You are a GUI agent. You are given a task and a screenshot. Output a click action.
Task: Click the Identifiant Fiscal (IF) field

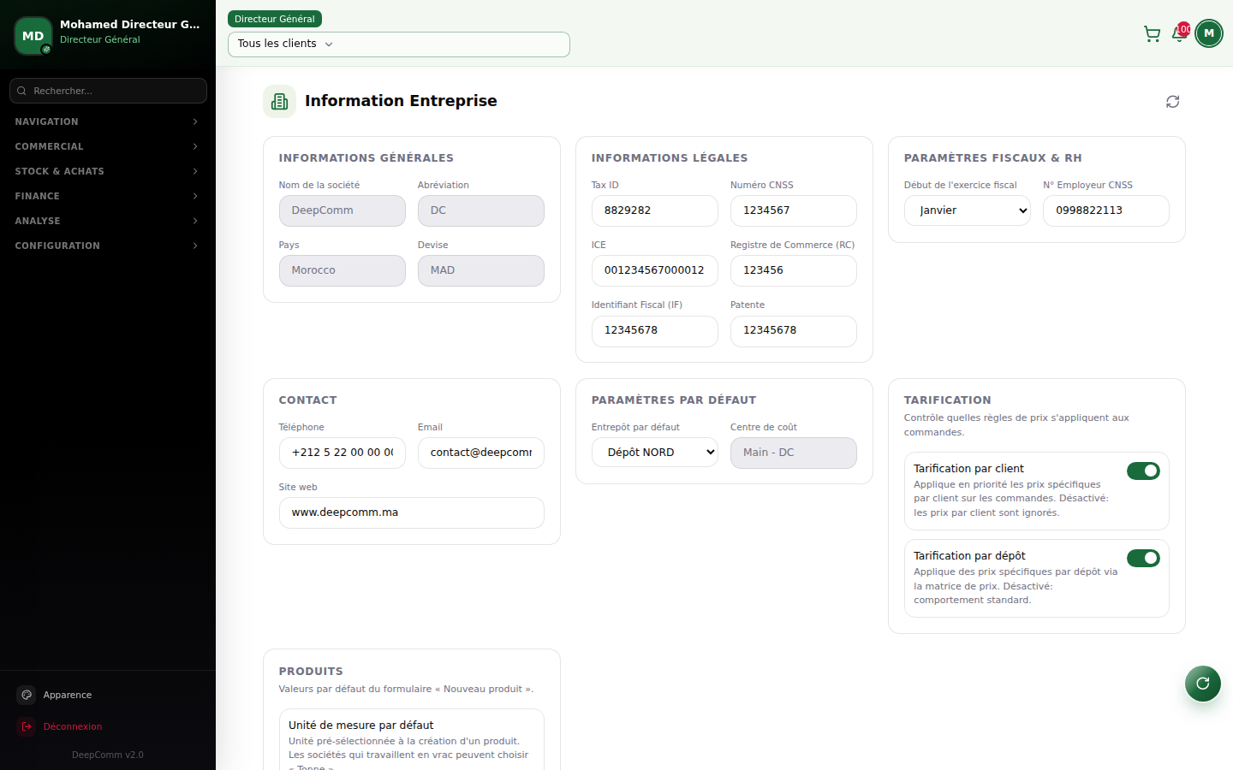tap(655, 330)
